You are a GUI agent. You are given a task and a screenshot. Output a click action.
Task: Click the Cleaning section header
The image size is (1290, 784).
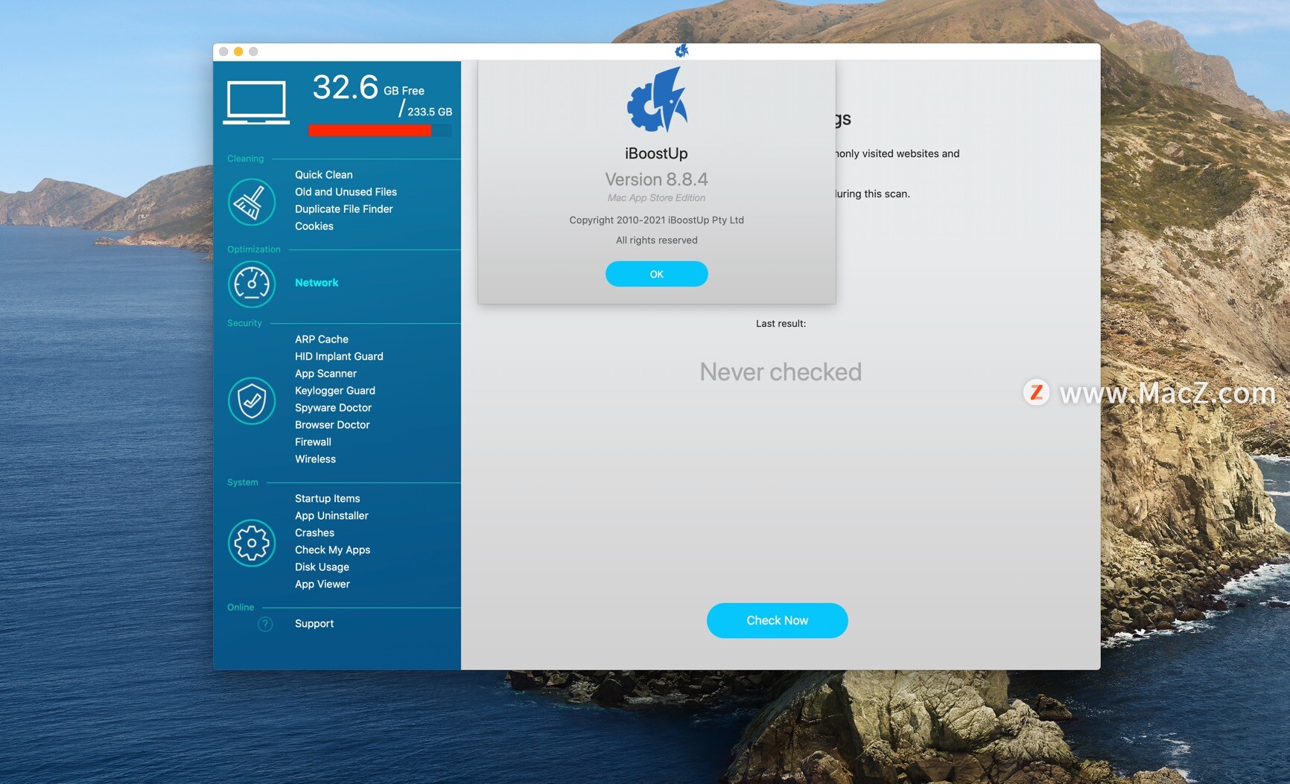[245, 159]
